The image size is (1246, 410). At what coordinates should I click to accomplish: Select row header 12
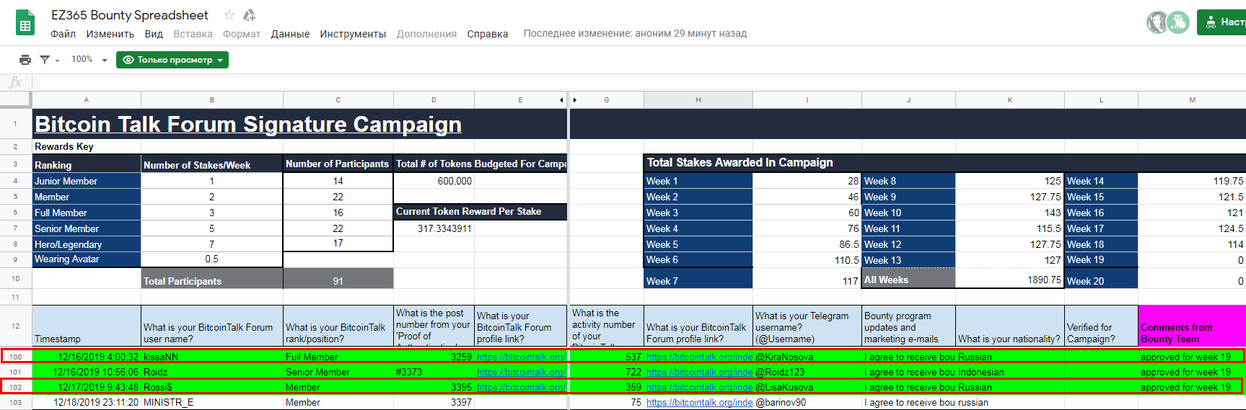(x=16, y=326)
